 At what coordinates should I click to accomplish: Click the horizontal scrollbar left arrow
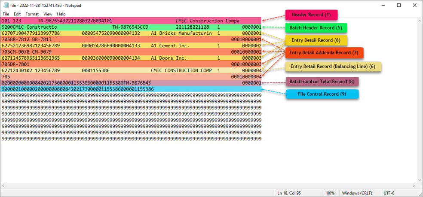pyautogui.click(x=3, y=186)
